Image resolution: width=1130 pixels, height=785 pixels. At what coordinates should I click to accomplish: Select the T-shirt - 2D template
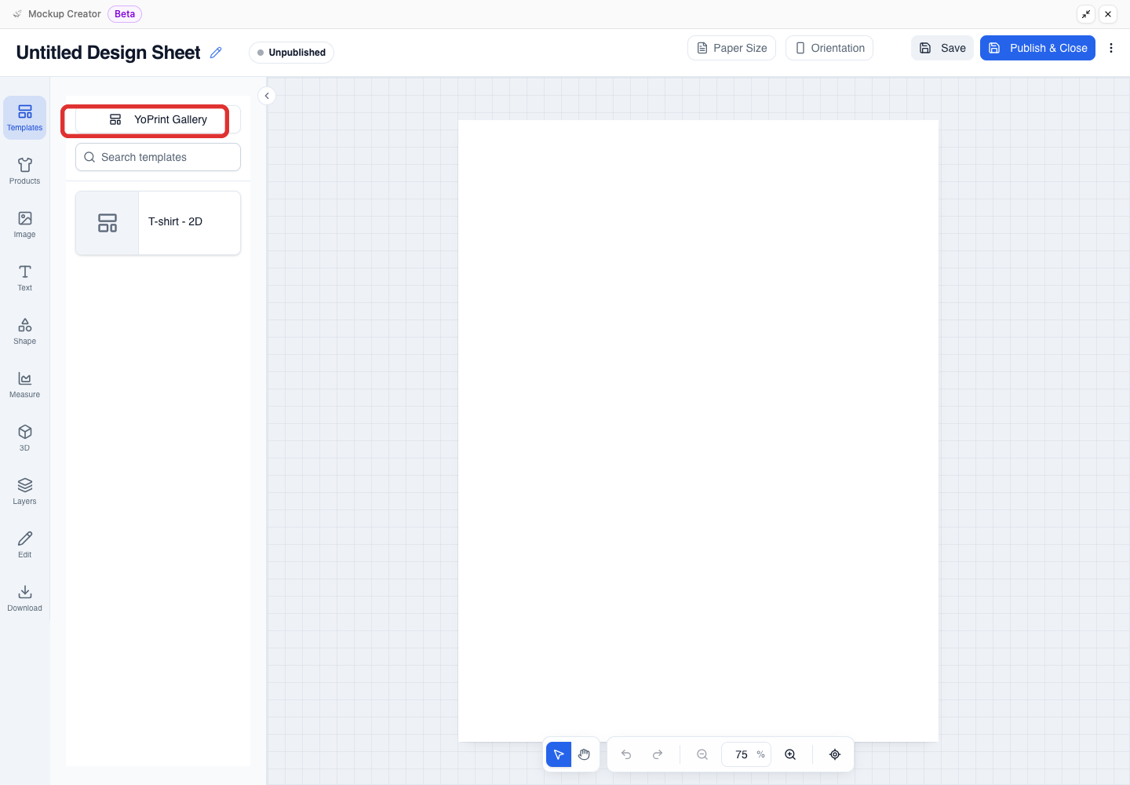coord(158,223)
